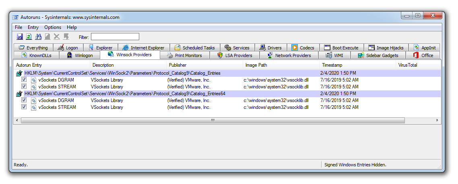Click inside the Filter text box
458x184 pixels.
click(115, 37)
